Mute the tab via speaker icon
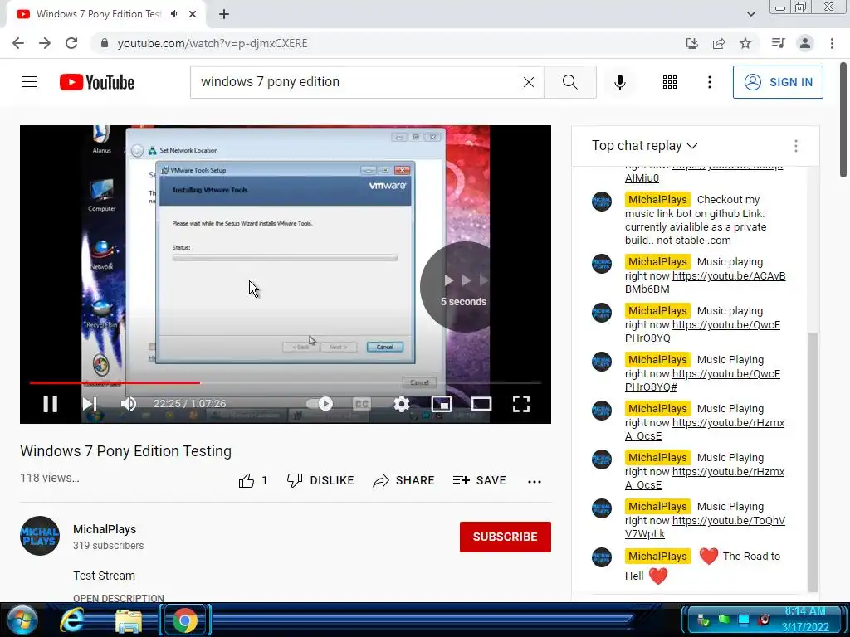Image resolution: width=850 pixels, height=637 pixels. pos(174,14)
